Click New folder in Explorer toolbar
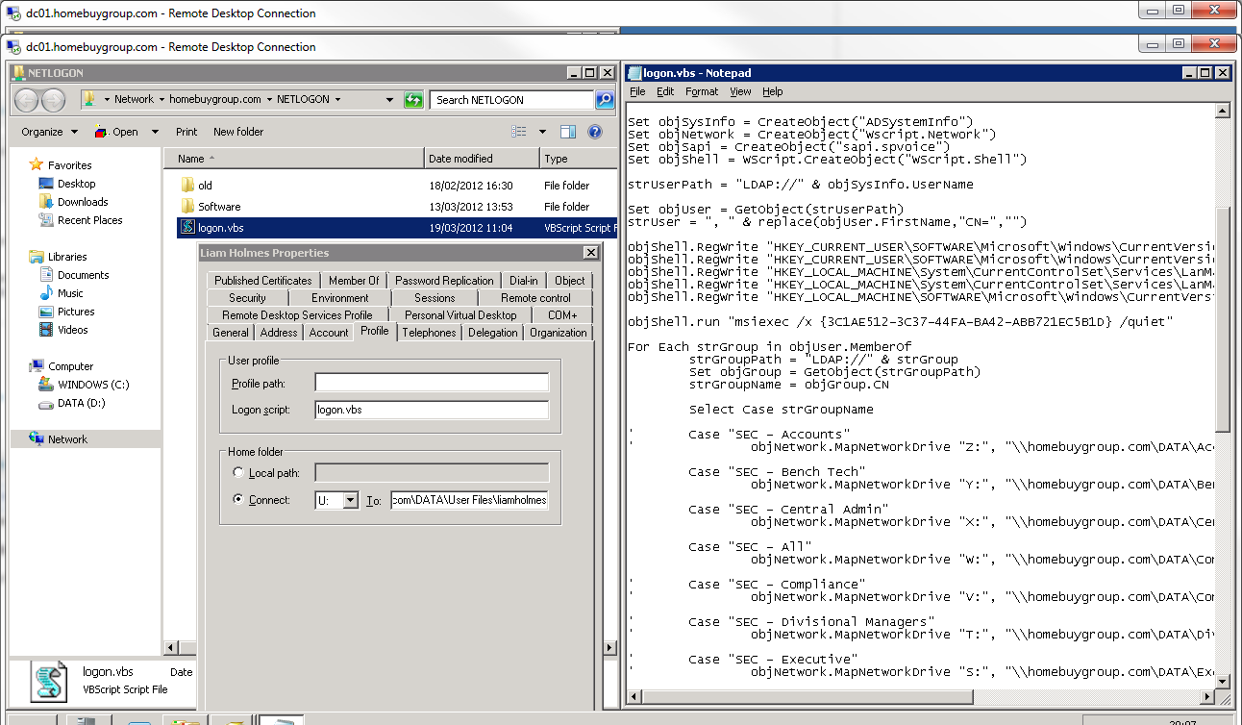Viewport: 1242px width, 725px height. tap(238, 132)
